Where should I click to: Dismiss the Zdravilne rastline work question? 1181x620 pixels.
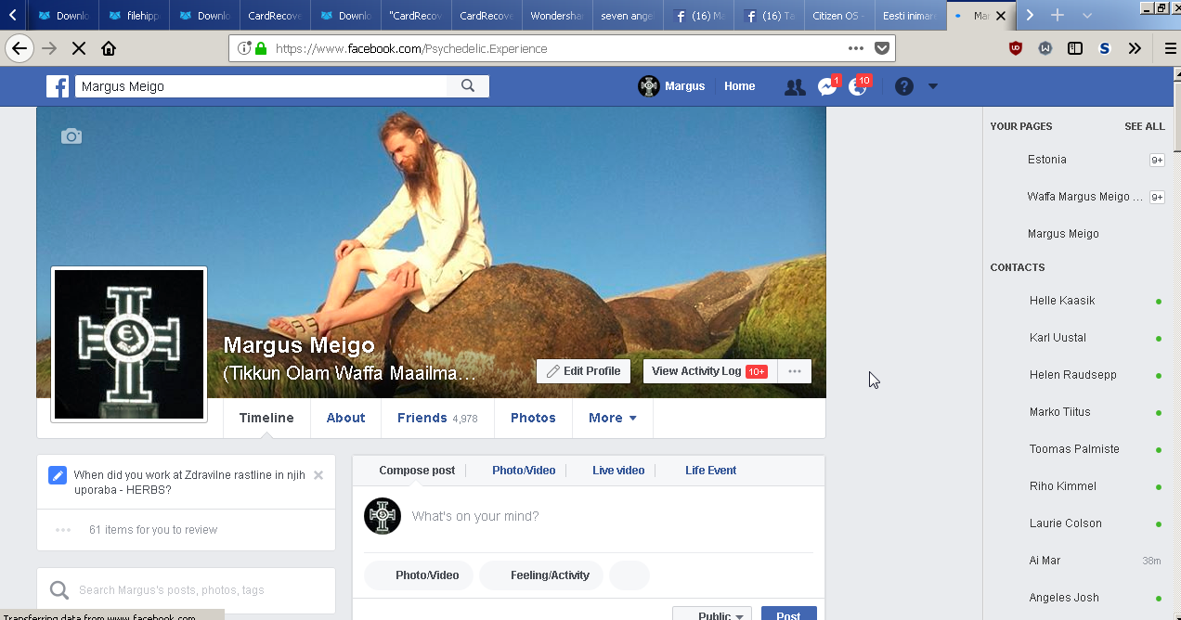(318, 475)
